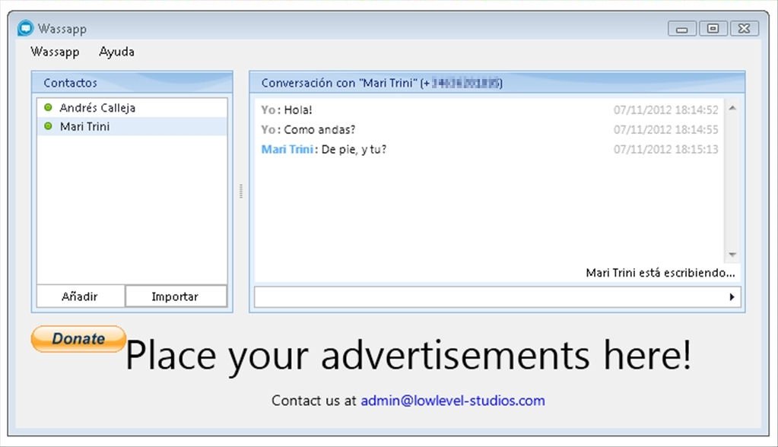Click the timestamp 07/11/2012 18:14:52
778x447 pixels.
[666, 110]
